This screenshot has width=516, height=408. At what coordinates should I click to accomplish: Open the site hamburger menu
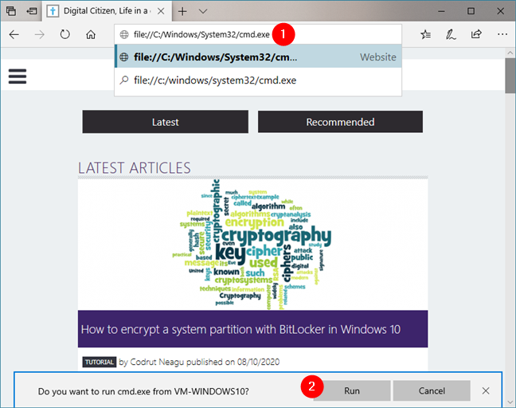pos(18,76)
